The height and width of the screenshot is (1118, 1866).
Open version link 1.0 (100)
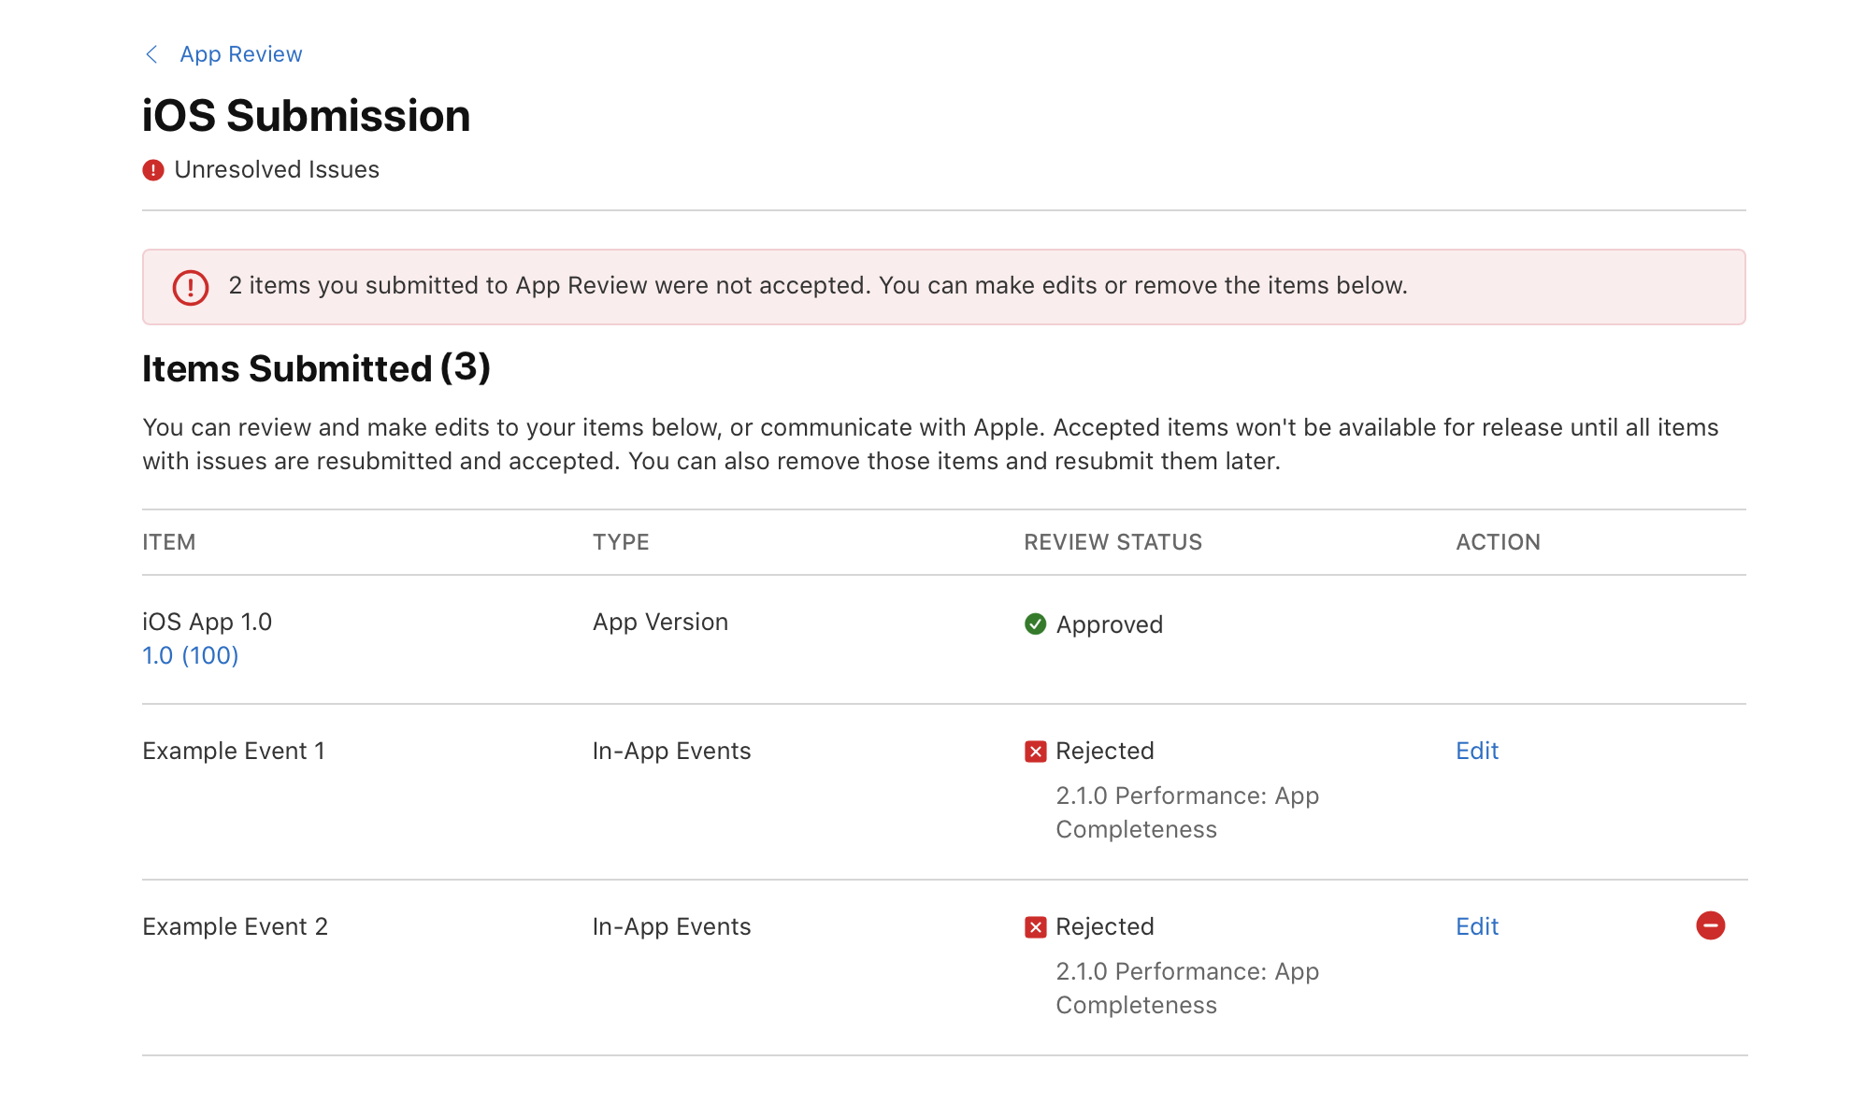tap(190, 655)
